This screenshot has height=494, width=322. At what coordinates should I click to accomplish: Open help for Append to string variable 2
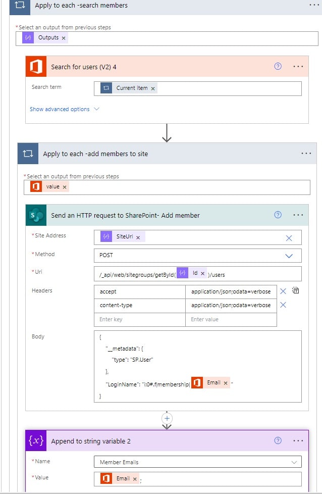click(278, 440)
